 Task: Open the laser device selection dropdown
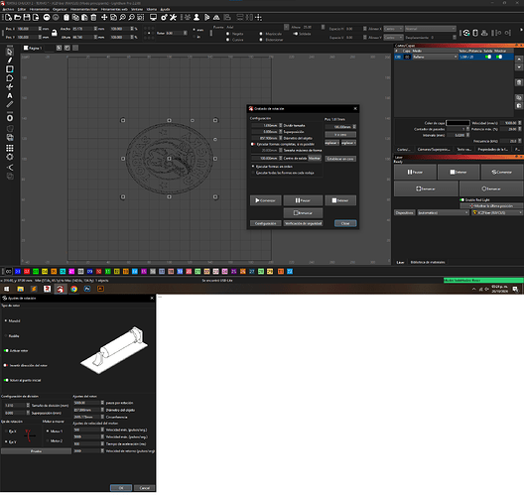click(497, 212)
